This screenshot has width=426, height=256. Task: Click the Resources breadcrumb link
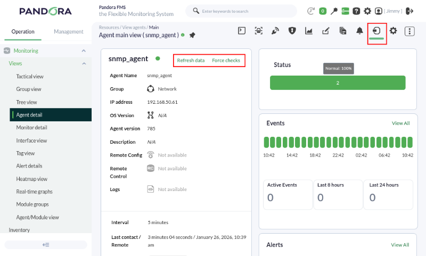pyautogui.click(x=109, y=28)
